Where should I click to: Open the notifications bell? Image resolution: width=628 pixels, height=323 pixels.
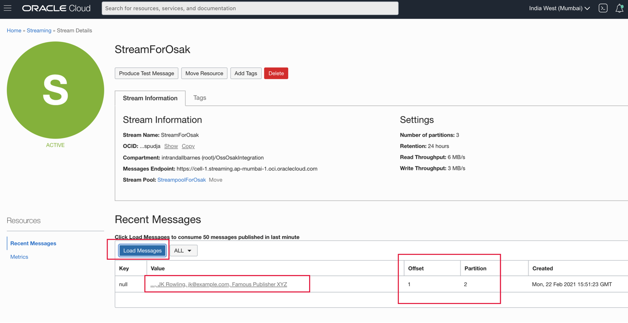(x=619, y=8)
